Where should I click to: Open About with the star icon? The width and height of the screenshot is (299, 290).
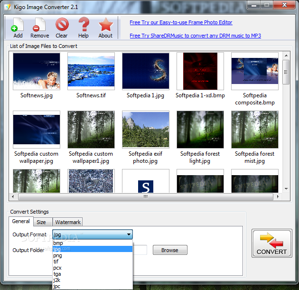(105, 25)
